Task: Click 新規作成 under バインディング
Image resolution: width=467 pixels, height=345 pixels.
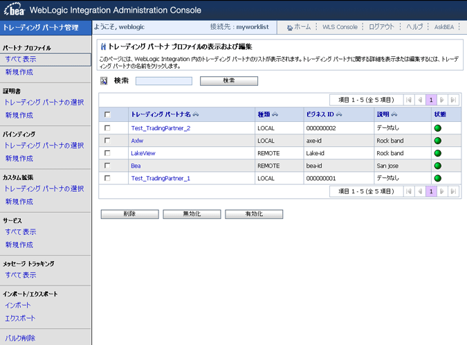Action: (19, 159)
